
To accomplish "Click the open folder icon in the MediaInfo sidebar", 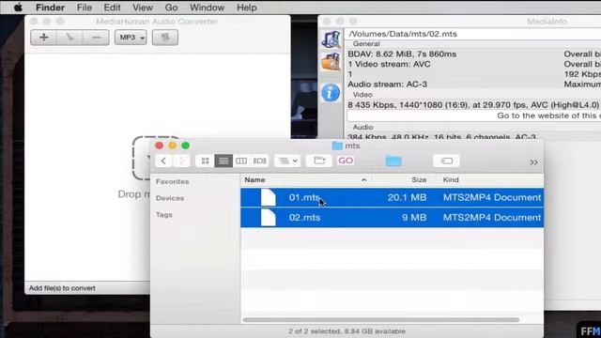I will tap(331, 62).
